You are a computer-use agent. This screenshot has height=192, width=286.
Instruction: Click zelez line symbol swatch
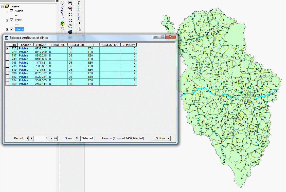point(17,25)
